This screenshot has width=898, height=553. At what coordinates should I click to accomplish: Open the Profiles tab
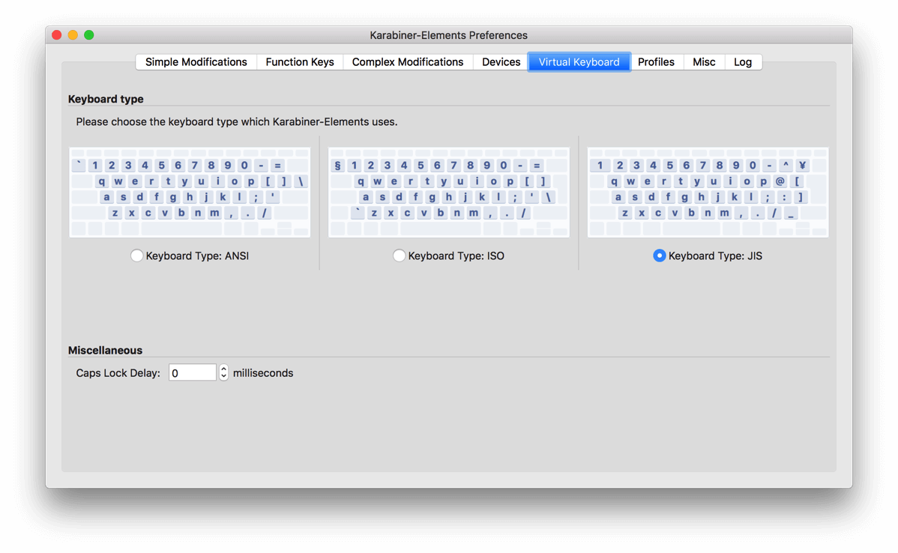pyautogui.click(x=656, y=62)
